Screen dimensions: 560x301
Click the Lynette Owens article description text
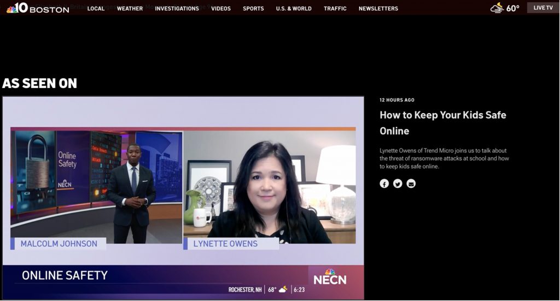pos(444,158)
